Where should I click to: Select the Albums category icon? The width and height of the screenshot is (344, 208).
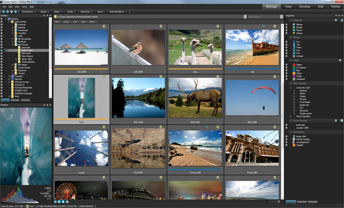[294, 25]
